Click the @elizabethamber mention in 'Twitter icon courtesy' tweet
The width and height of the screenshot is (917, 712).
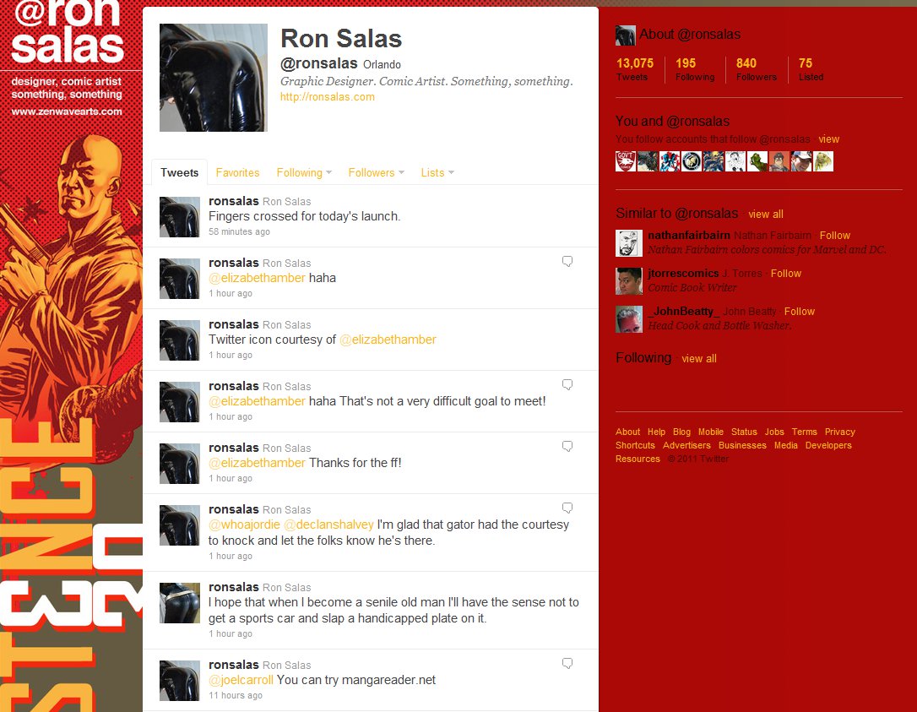click(x=388, y=340)
